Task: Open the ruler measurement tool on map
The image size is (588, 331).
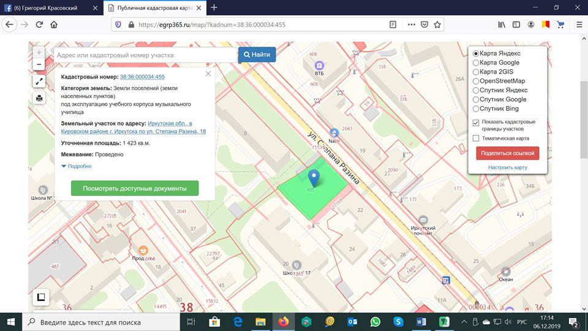Action: tap(41, 297)
